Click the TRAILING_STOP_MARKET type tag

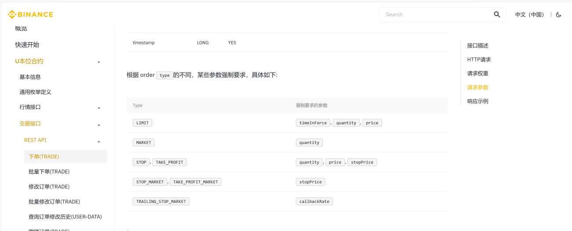(161, 202)
